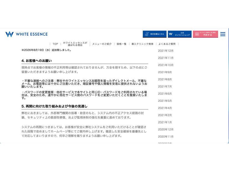This screenshot has width=229, height=172.
Task: Open the 2021年8月 archive link
Action: [165, 79]
